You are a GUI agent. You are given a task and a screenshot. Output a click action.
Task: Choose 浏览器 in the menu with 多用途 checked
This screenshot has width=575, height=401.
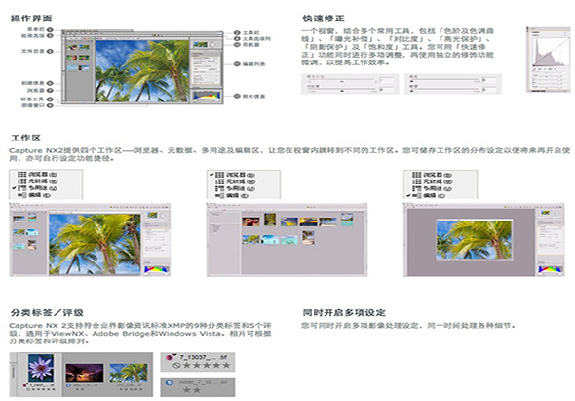click(x=37, y=175)
